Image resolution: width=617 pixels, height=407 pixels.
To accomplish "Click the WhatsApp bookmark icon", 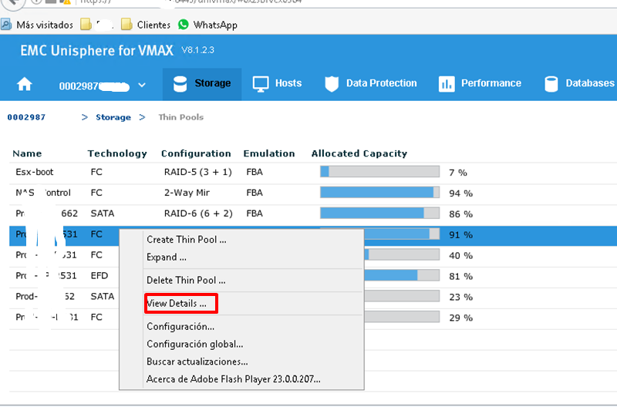I will (184, 25).
